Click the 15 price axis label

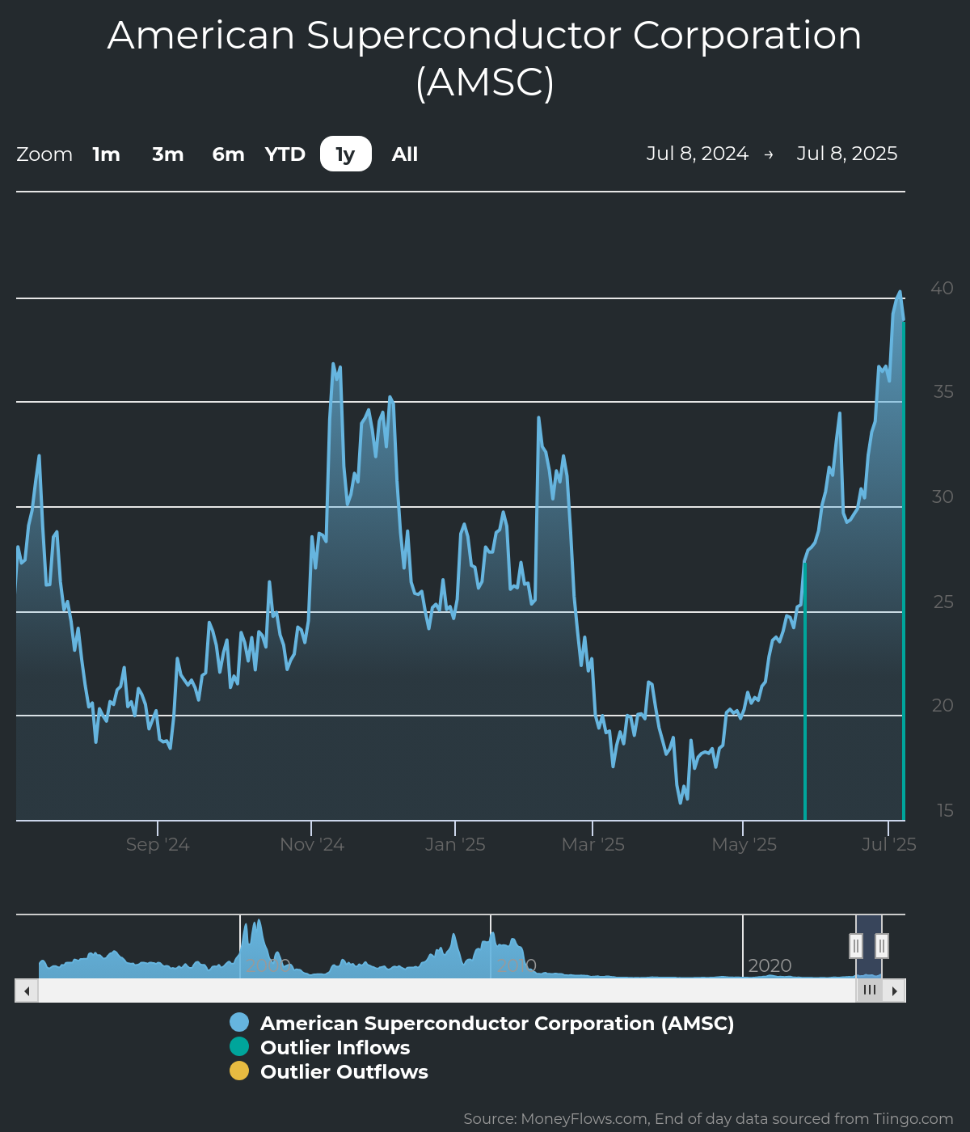[x=945, y=811]
